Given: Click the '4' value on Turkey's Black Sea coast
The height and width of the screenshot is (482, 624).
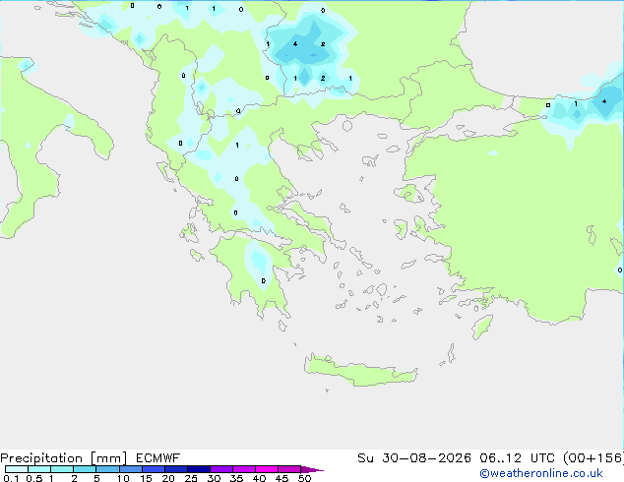Looking at the screenshot, I should [x=604, y=101].
